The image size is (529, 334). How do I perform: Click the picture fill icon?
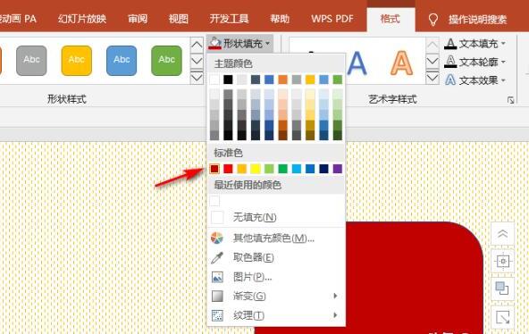click(217, 277)
